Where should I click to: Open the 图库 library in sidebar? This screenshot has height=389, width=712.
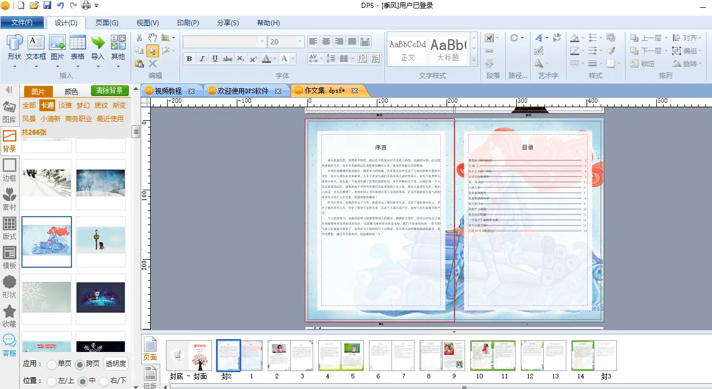pyautogui.click(x=10, y=111)
